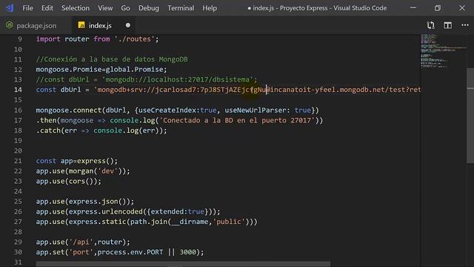The height and width of the screenshot is (267, 474).
Task: Split the editor with the layout icon
Action: click(447, 25)
